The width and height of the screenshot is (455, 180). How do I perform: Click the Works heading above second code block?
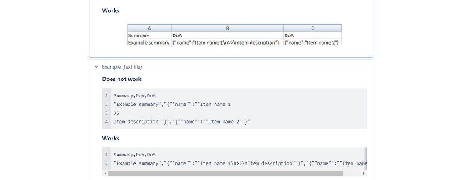[x=111, y=138]
